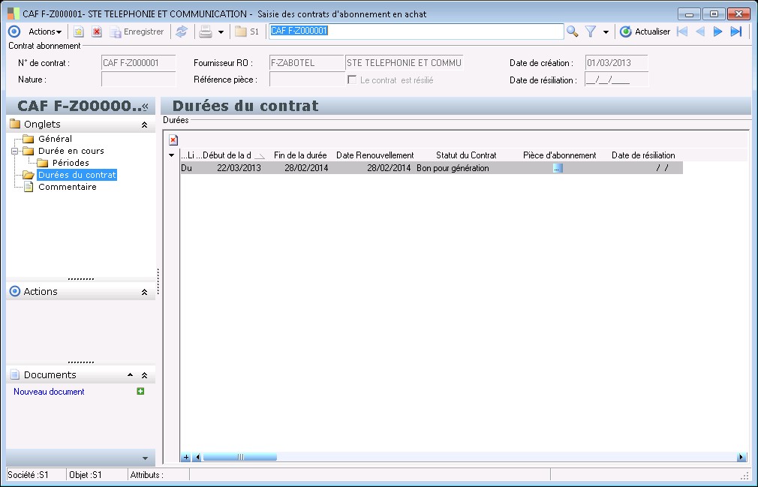Click the 'Bon pour génération' status cell
The height and width of the screenshot is (487, 758).
pyautogui.click(x=453, y=168)
